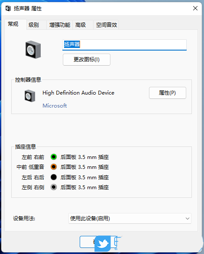Click the 属性(P) controller properties button
This screenshot has height=254, width=204.
point(168,93)
